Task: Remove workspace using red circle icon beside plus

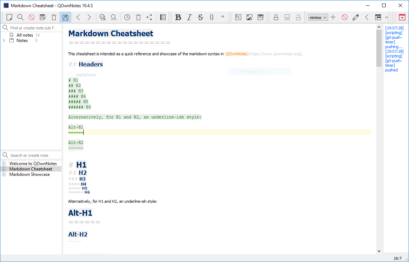Action: coord(345,18)
